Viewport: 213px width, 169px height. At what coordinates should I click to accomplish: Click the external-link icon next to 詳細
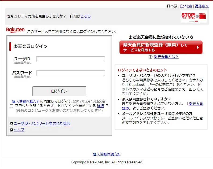click(106, 105)
